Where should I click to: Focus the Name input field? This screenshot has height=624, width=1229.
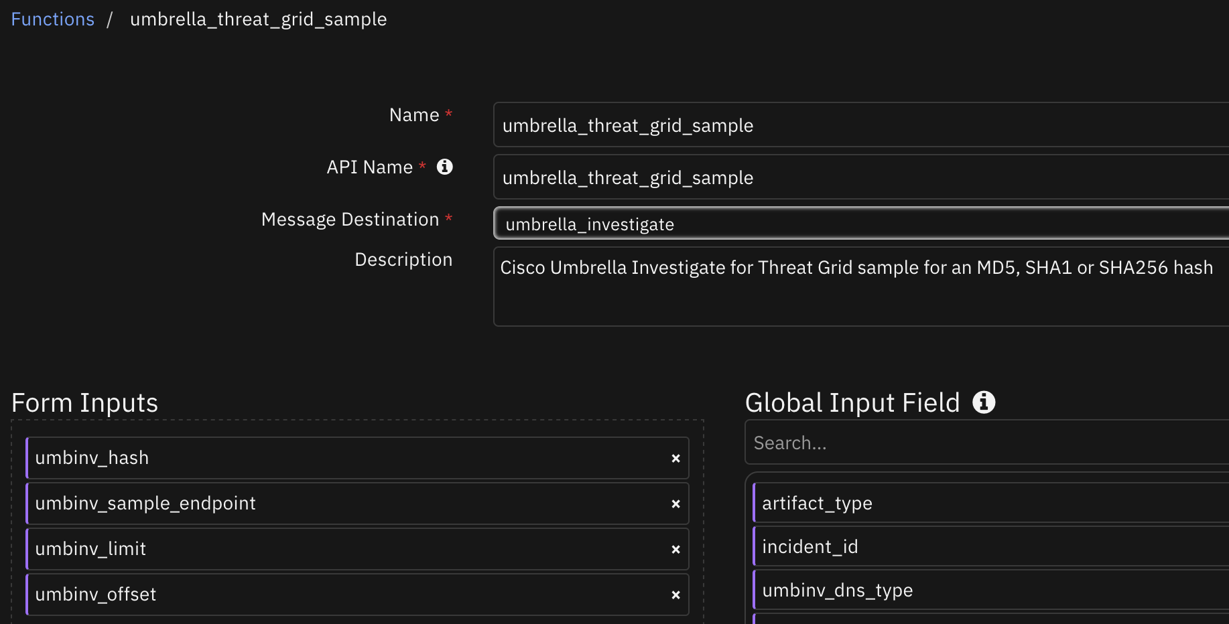click(861, 125)
